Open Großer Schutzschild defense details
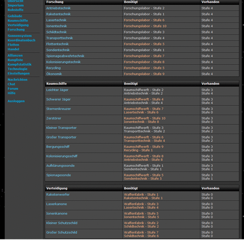 [x=62, y=232]
